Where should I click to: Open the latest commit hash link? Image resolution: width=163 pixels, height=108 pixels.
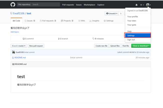pyautogui.click(x=133, y=52)
